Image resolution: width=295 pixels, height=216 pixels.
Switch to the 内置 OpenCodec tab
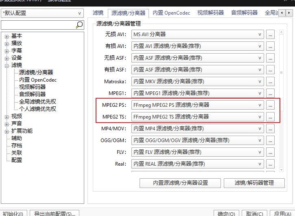pyautogui.click(x=171, y=13)
